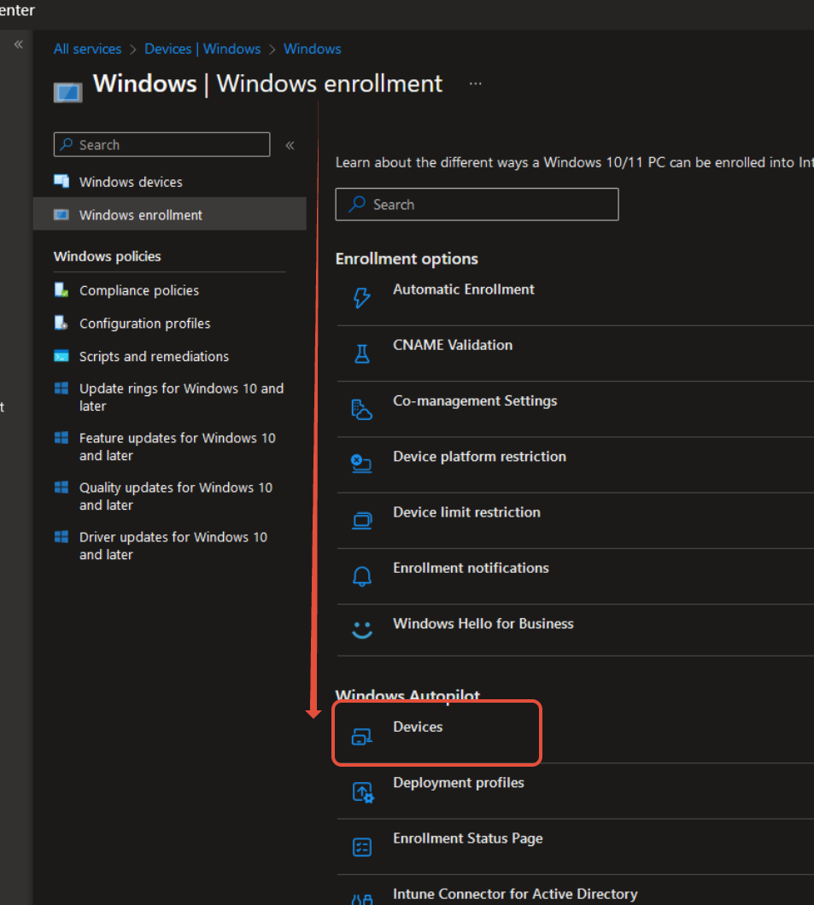
Task: Collapse the portal navigation with double chevron
Action: [x=19, y=44]
